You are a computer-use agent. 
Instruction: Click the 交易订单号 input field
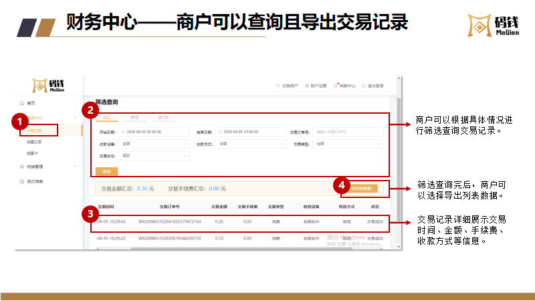coord(348,132)
